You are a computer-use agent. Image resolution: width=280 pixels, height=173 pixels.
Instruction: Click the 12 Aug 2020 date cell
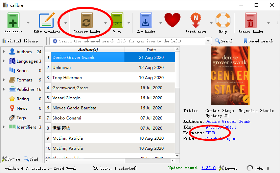(x=151, y=68)
